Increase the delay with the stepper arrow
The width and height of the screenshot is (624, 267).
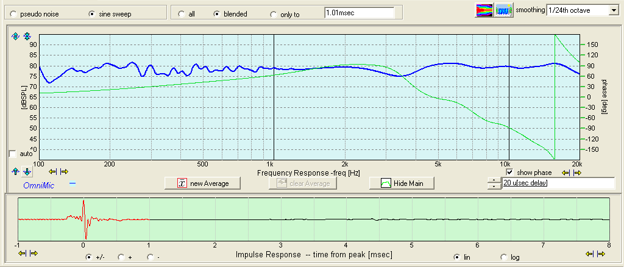point(493,180)
